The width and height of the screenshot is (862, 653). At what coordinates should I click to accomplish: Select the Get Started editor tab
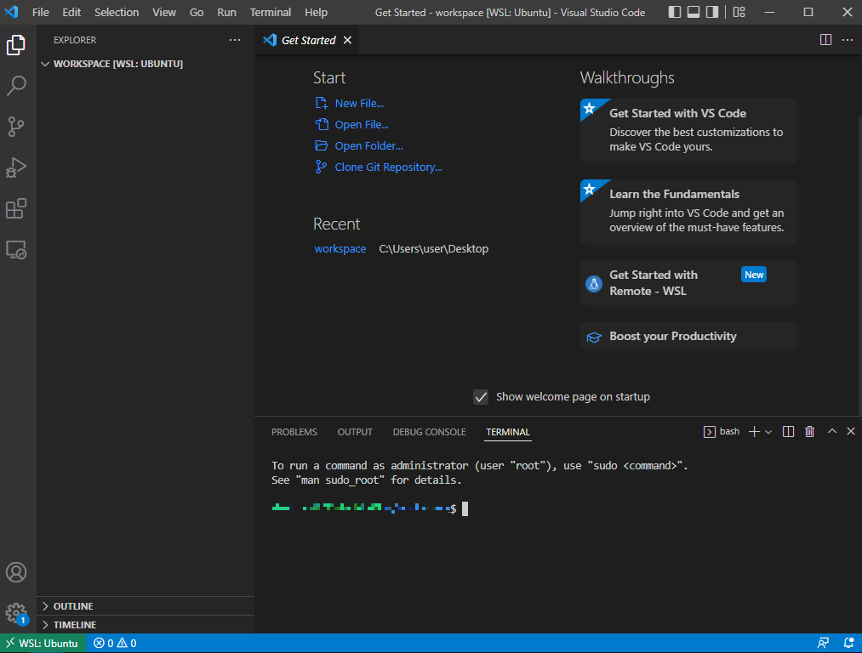pyautogui.click(x=306, y=40)
